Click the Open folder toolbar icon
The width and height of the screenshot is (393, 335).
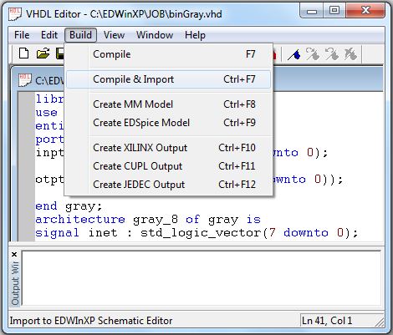[x=43, y=53]
